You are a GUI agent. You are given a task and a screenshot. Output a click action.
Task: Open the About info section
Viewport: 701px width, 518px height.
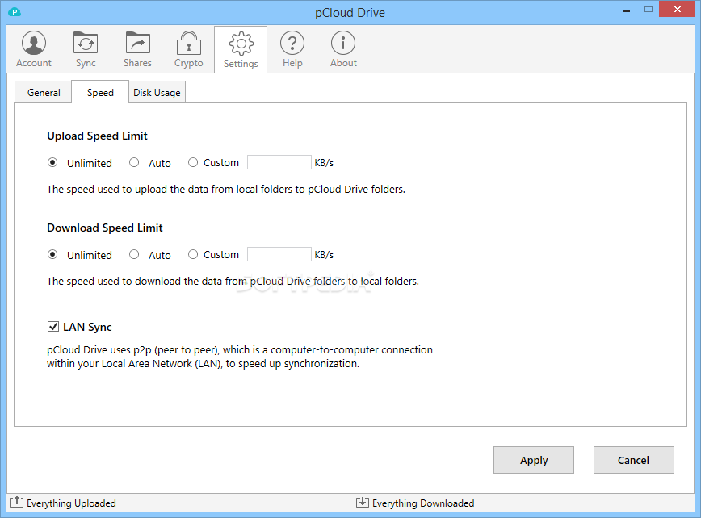[x=343, y=49]
